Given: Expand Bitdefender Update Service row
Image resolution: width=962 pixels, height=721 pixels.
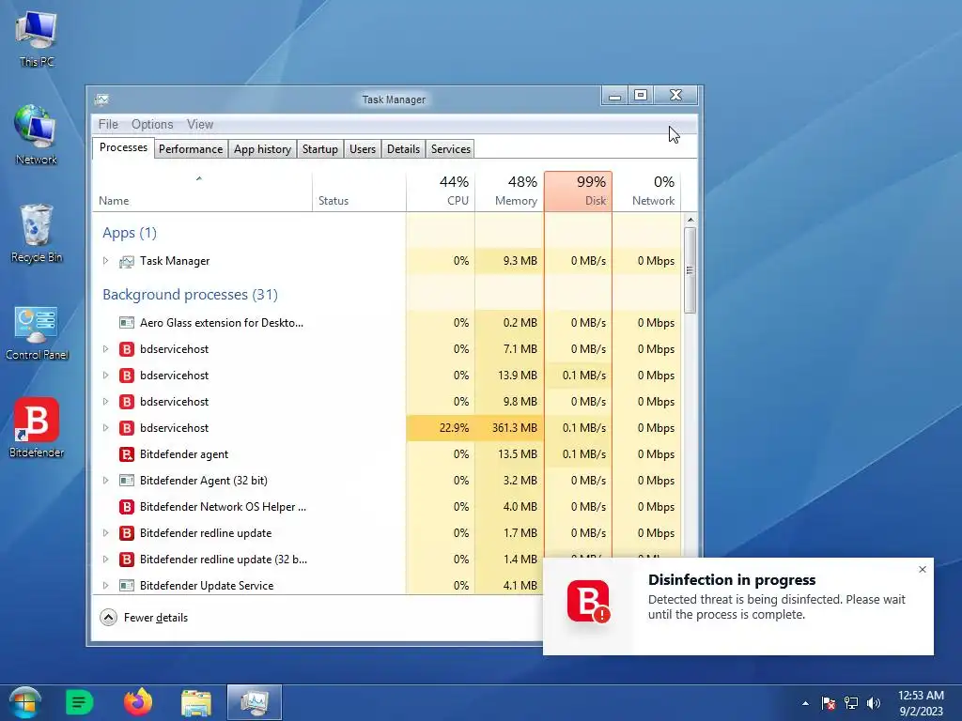Looking at the screenshot, I should (x=105, y=586).
